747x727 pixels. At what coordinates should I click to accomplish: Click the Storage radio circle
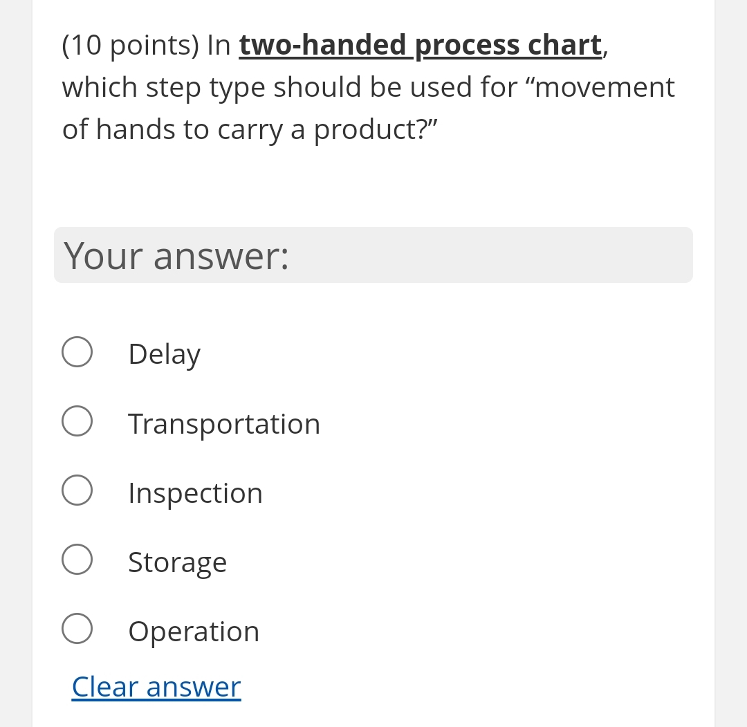click(x=77, y=559)
